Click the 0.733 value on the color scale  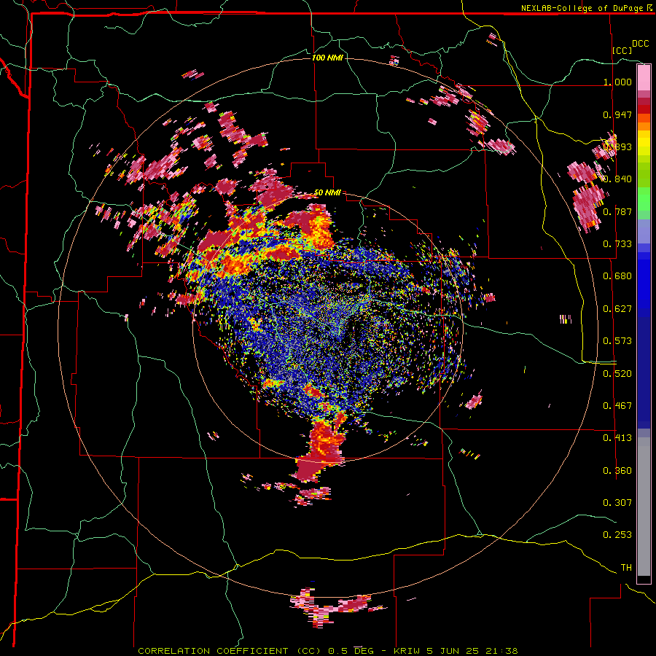coord(617,244)
